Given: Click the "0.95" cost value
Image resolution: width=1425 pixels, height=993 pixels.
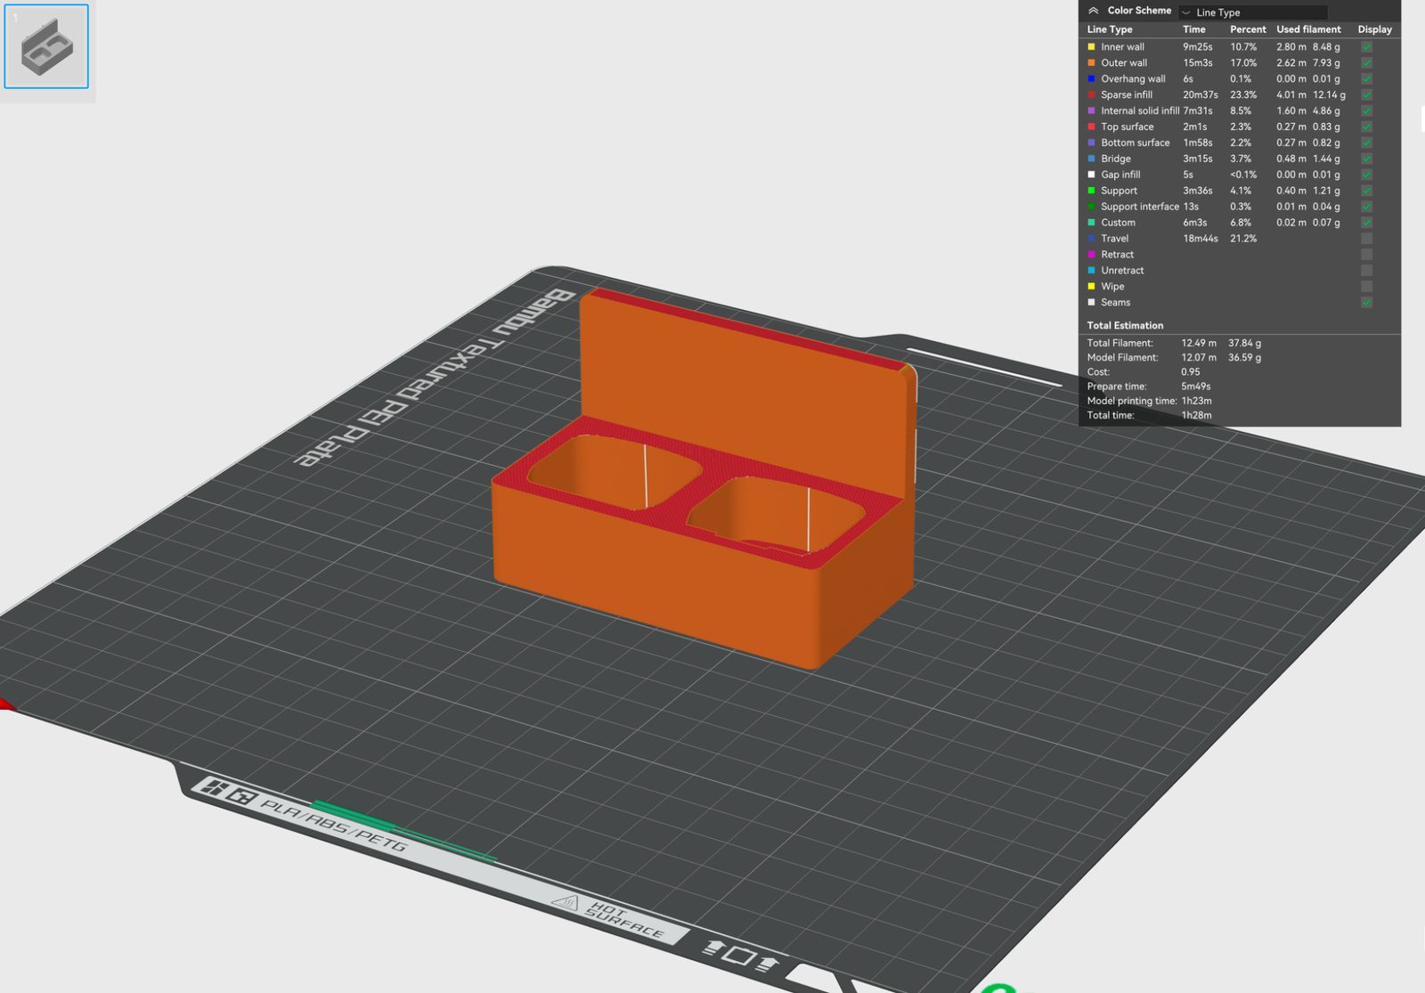Looking at the screenshot, I should [1191, 372].
